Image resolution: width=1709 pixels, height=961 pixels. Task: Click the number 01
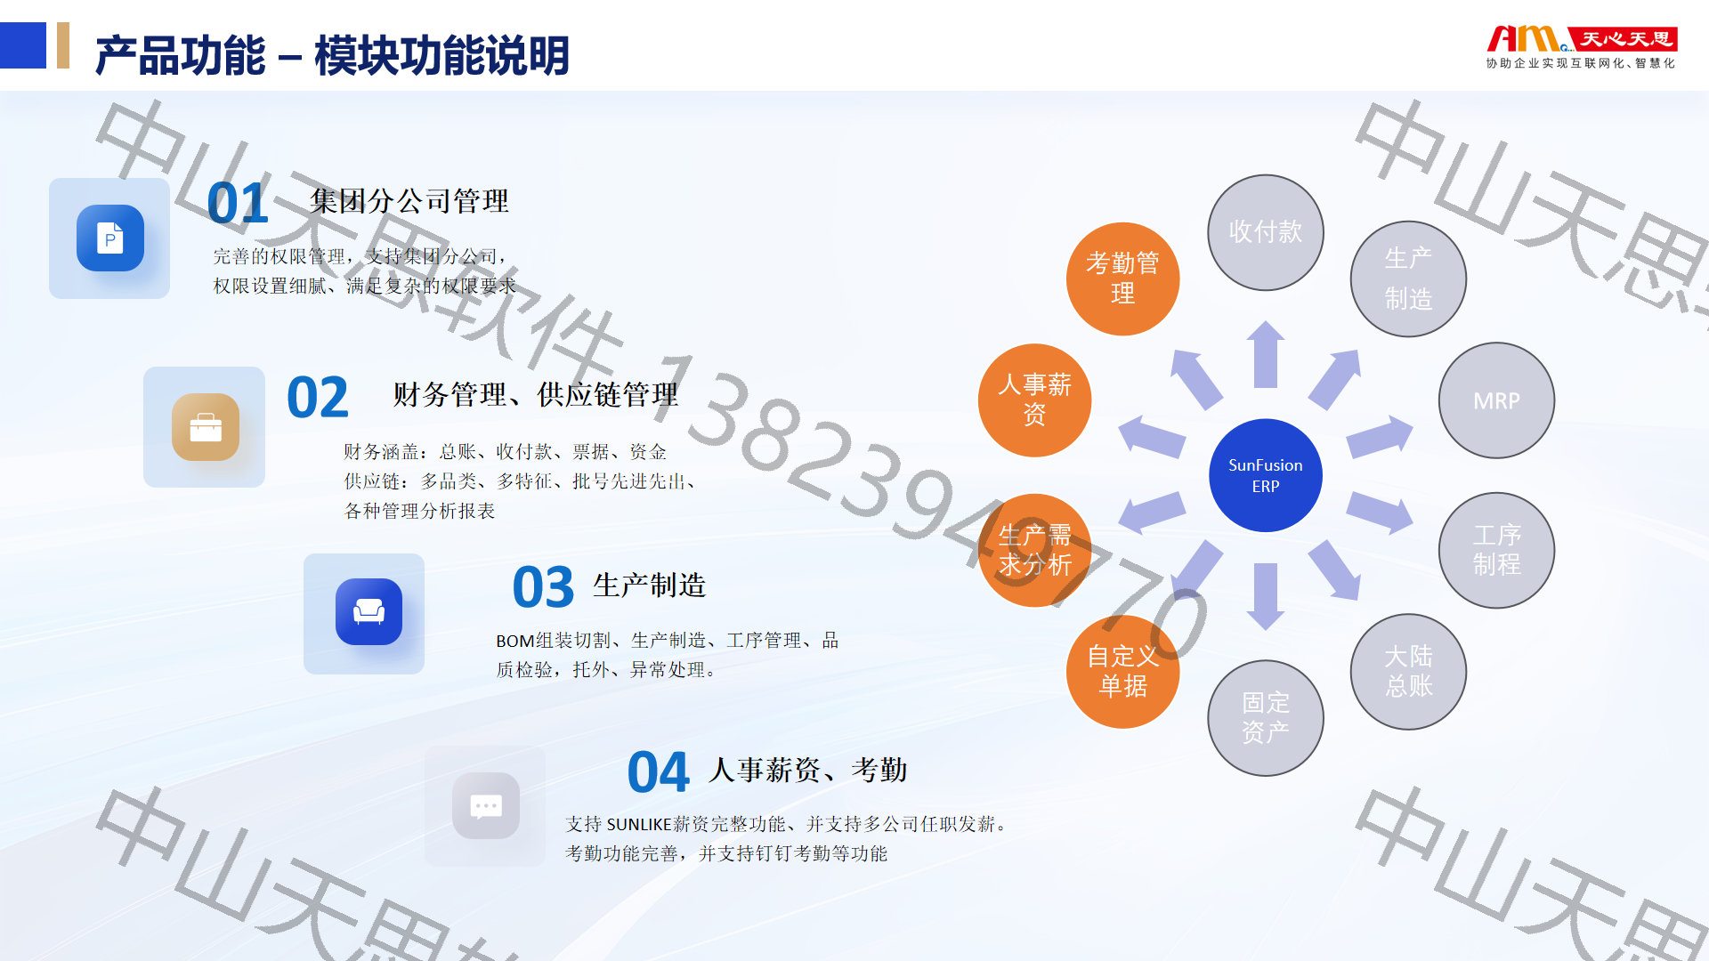[x=238, y=203]
